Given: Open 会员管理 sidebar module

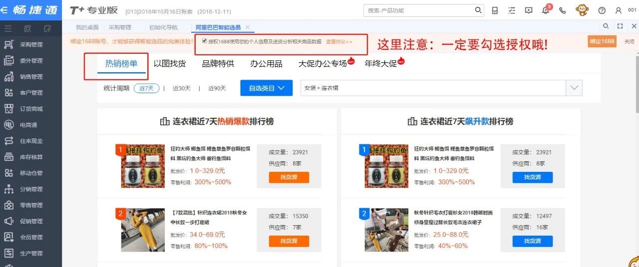Looking at the screenshot, I should pos(31,237).
